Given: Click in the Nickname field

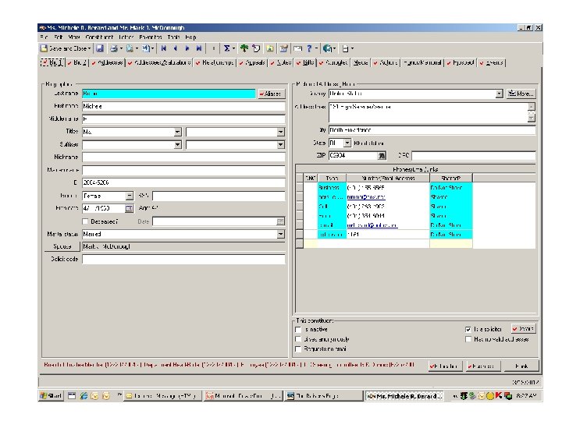Looking at the screenshot, I should (183, 157).
